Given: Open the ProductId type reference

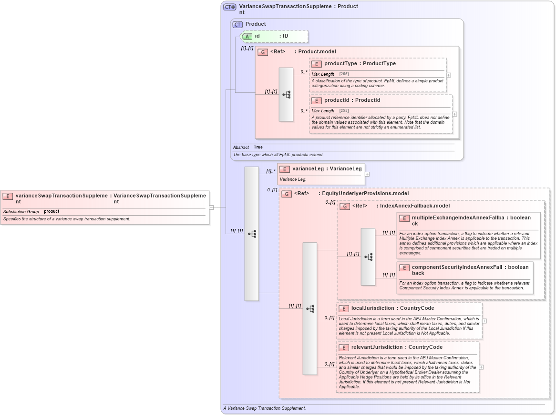Looking at the screenshot, I should (368, 100).
